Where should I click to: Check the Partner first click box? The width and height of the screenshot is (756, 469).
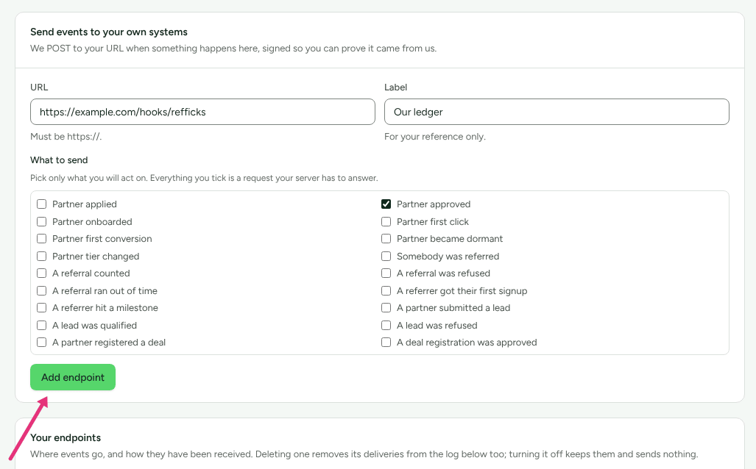386,221
